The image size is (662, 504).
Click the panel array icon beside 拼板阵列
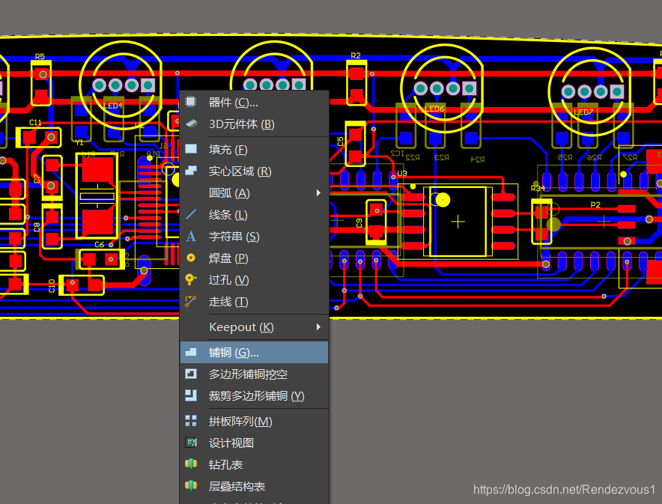tap(191, 420)
